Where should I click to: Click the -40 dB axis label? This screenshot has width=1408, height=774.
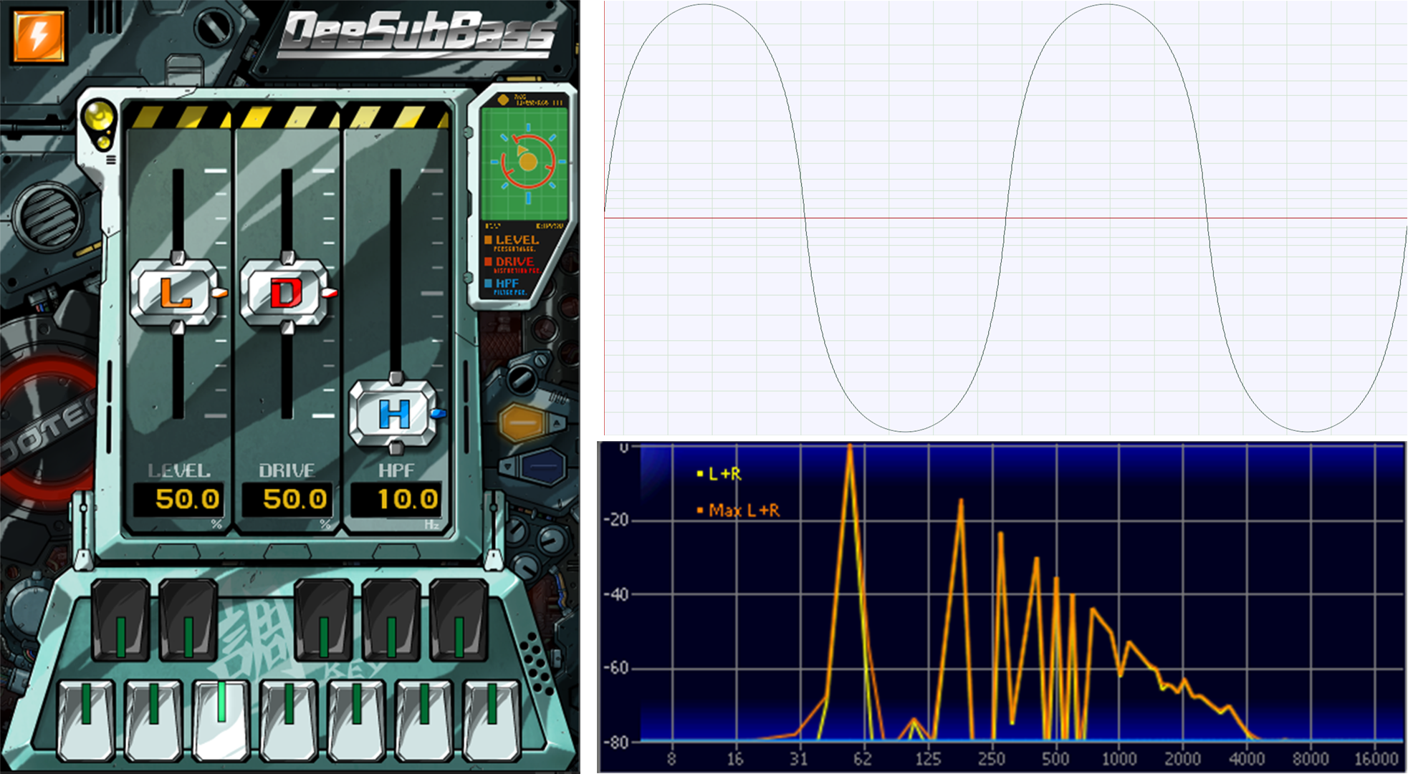(x=616, y=594)
